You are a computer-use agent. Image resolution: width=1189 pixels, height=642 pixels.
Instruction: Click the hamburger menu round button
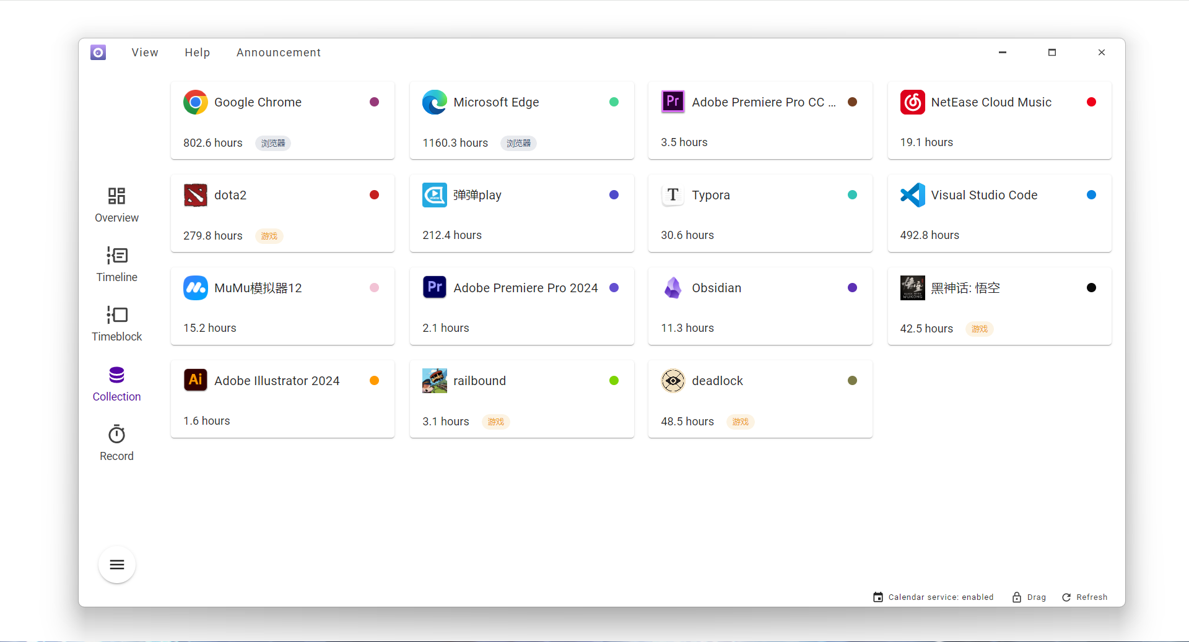(x=117, y=565)
